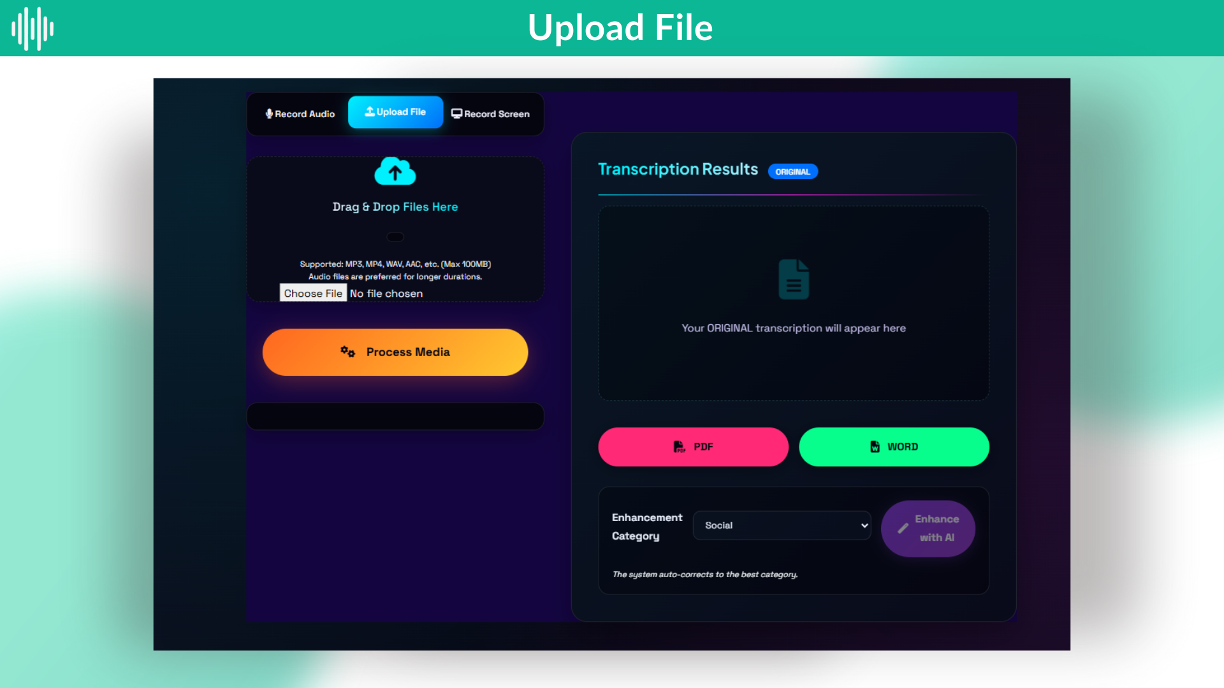
Task: Click the microphone icon on Record Audio
Action: click(269, 113)
